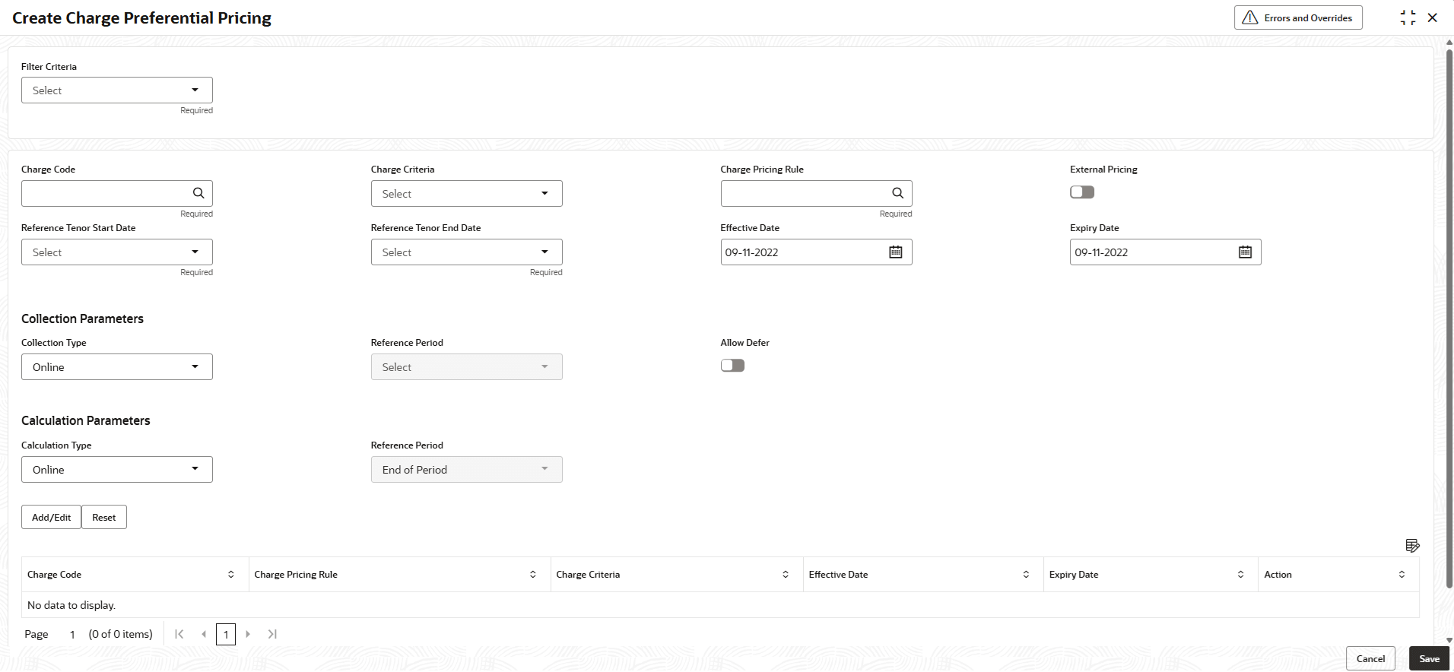1454x672 pixels.
Task: Sort table by Effective Date column
Action: 1026,575
